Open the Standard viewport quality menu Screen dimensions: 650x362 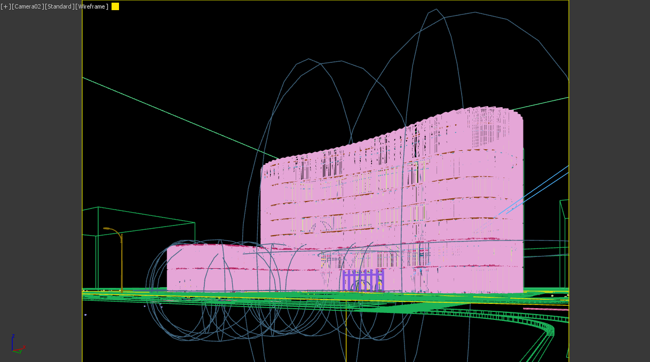pyautogui.click(x=59, y=6)
